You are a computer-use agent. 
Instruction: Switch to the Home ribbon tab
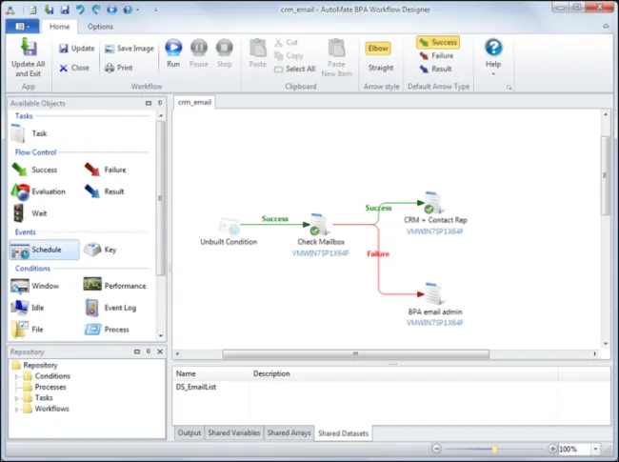pyautogui.click(x=60, y=27)
